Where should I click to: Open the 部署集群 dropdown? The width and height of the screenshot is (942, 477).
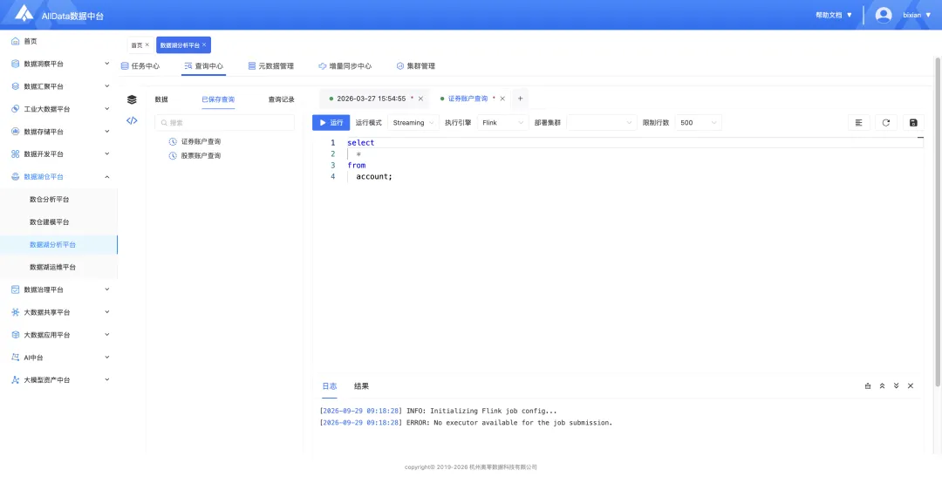(601, 123)
